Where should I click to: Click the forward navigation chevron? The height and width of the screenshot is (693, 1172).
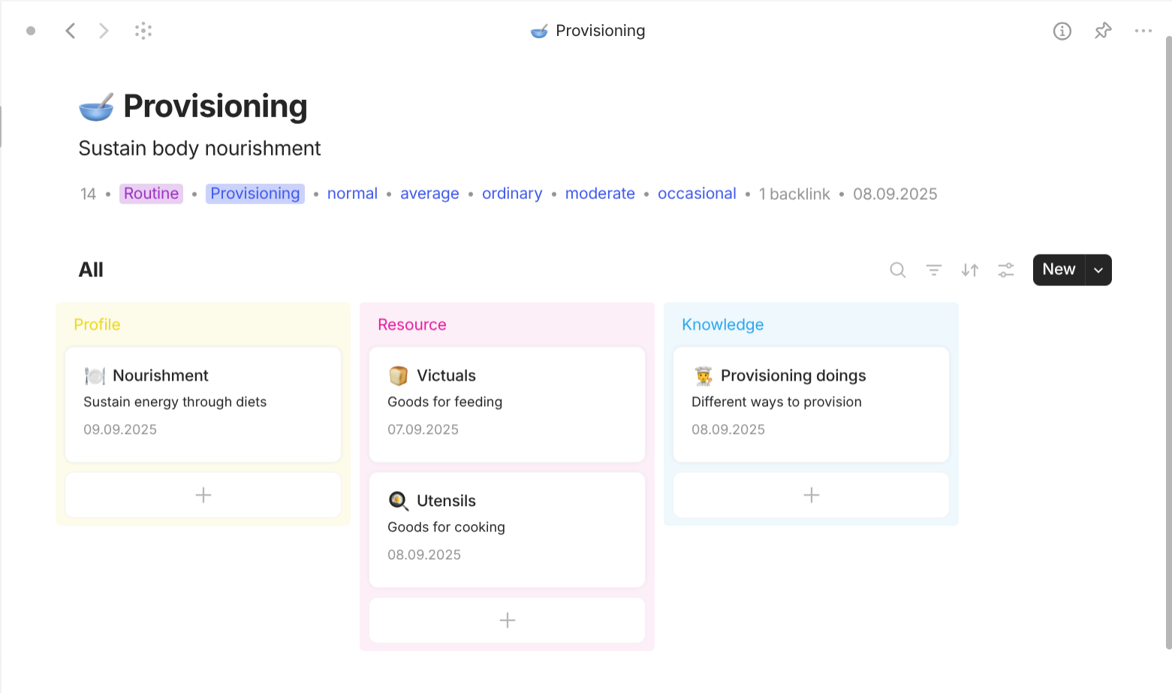(x=104, y=31)
